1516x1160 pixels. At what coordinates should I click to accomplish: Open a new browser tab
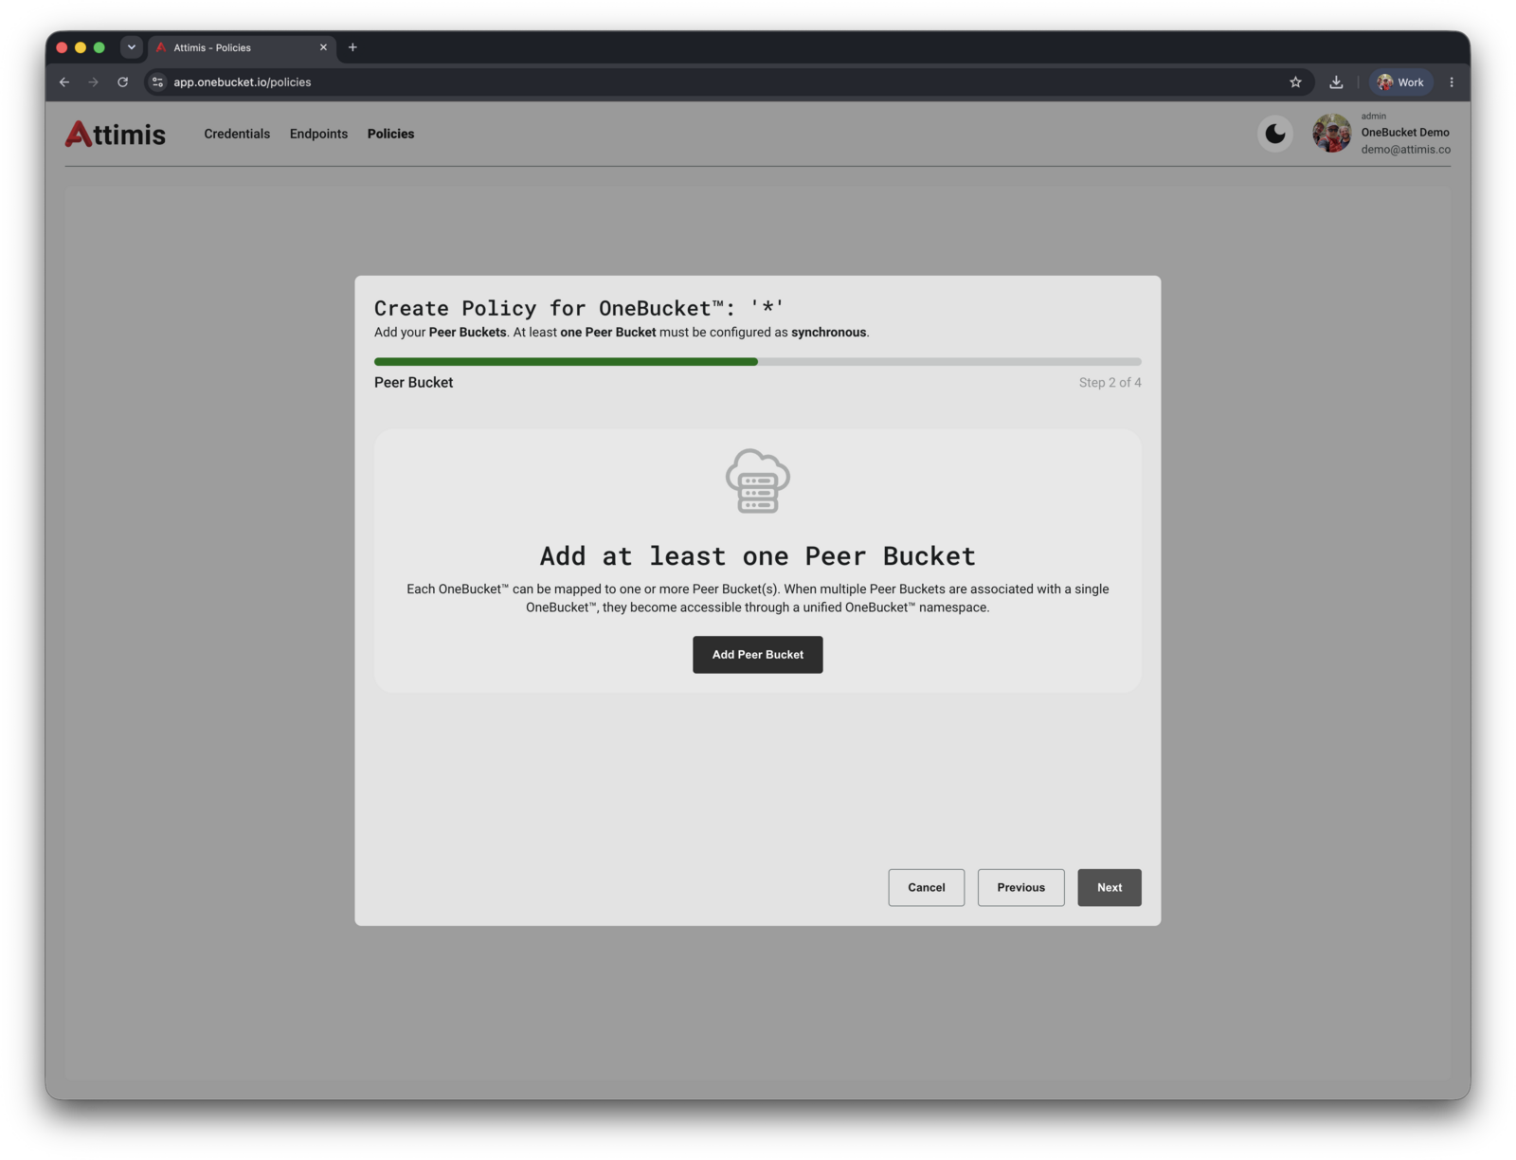352,47
